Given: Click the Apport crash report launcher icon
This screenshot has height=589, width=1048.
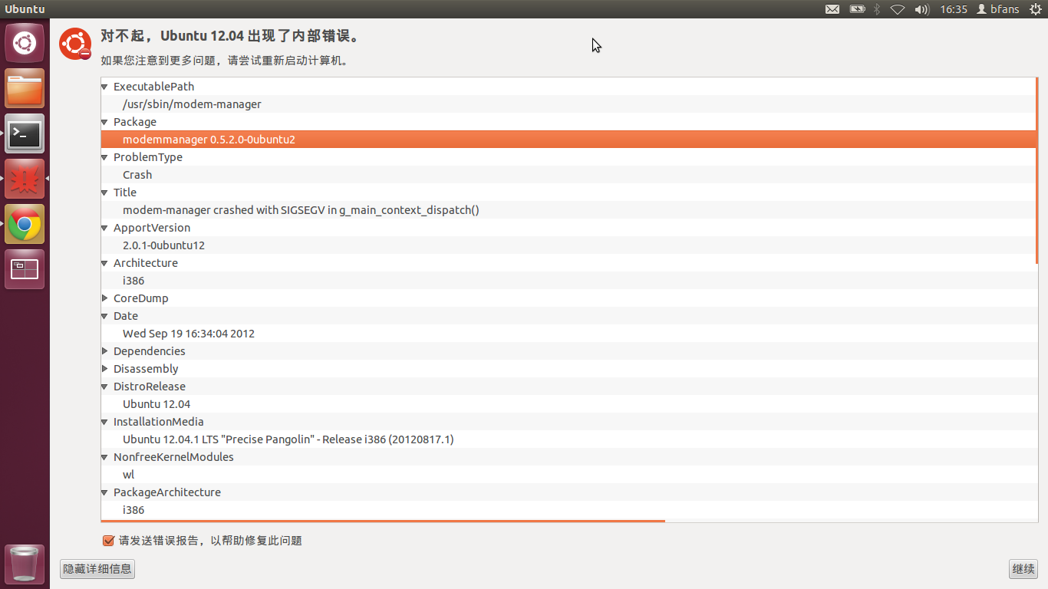Looking at the screenshot, I should tap(25, 179).
